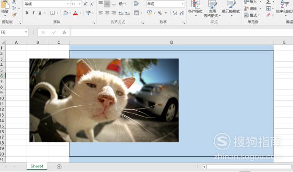The width and height of the screenshot is (293, 172).
Task: Select the Format Painter brush icon
Action: tap(14, 15)
